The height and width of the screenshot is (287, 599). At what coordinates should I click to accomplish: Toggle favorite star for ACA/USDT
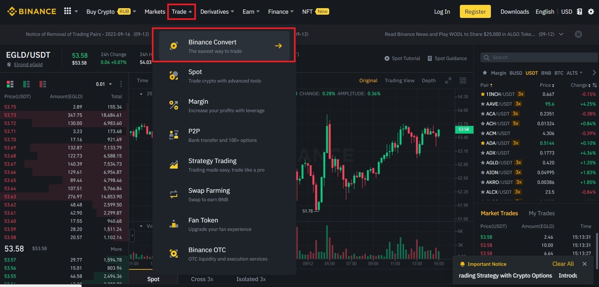(x=483, y=114)
